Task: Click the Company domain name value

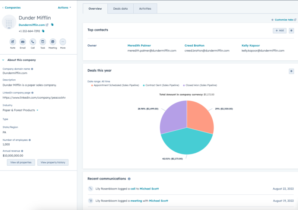Action: click(x=15, y=73)
